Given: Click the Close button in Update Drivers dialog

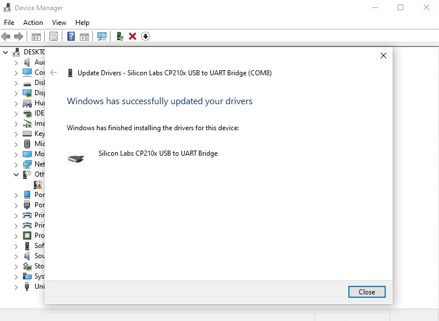Looking at the screenshot, I should [366, 292].
